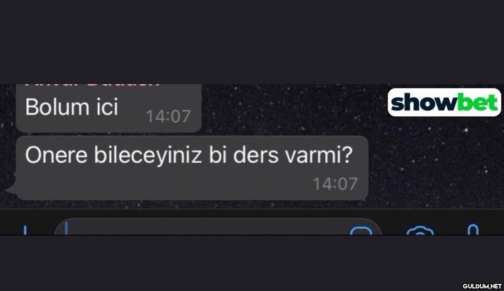The width and height of the screenshot is (504, 291).
Task: Click the 14:07 timestamp of "Bolum ici"
Action: [x=168, y=117]
